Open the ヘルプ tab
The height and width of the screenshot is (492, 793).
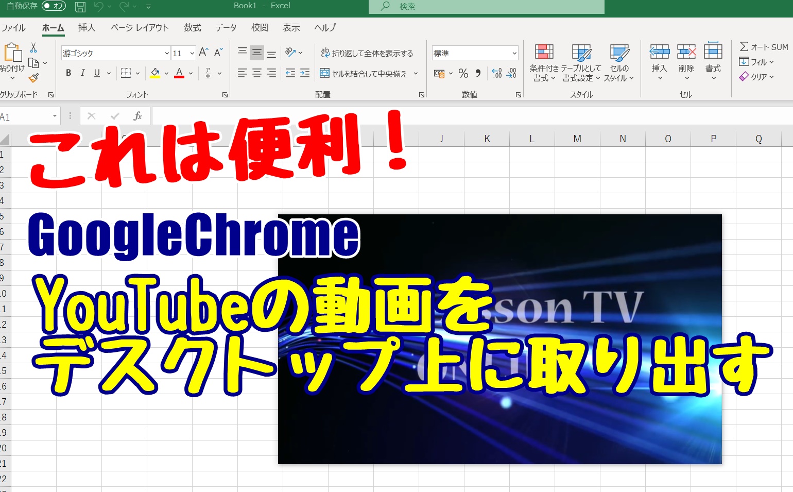(x=325, y=28)
